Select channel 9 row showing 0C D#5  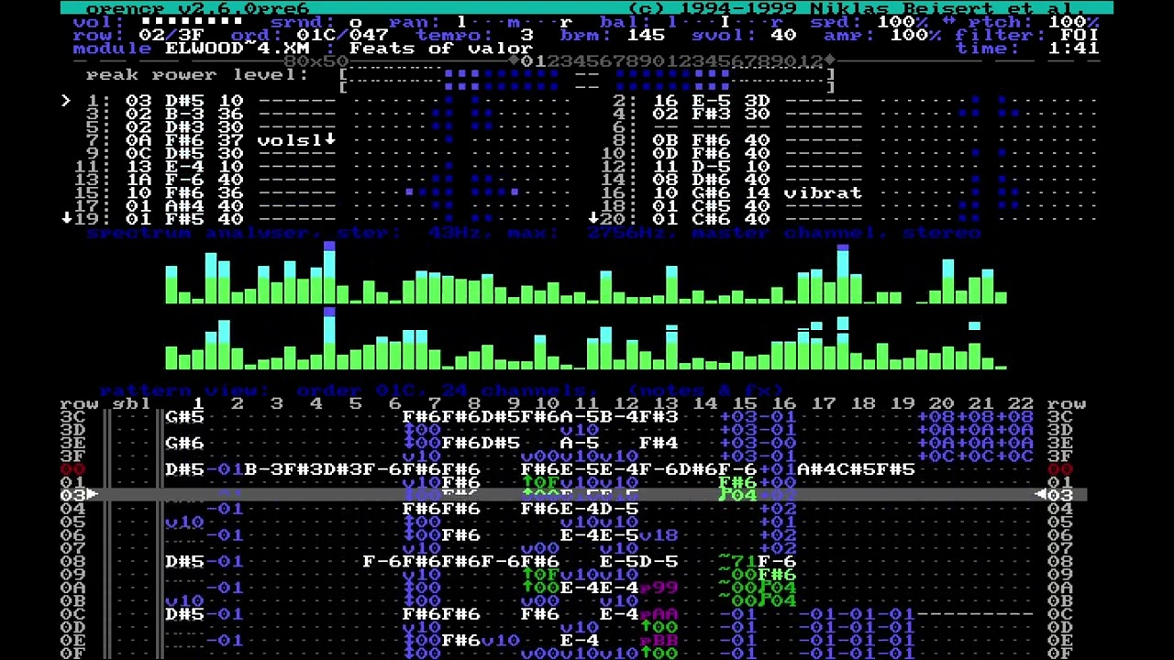point(316,153)
